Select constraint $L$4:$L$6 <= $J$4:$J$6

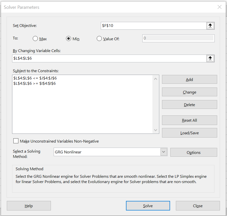coord(35,78)
